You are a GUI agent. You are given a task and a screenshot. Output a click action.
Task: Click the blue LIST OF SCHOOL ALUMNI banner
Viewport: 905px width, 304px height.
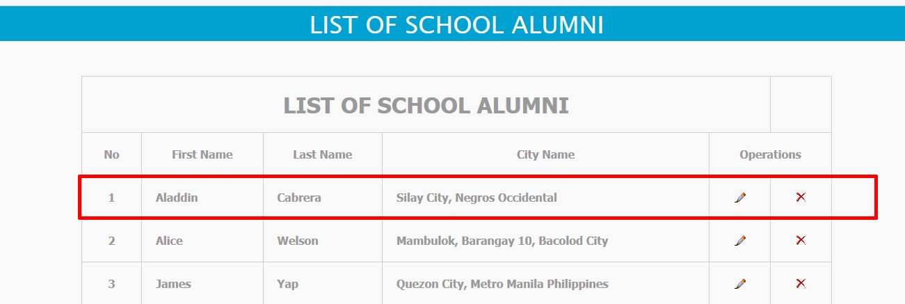[x=456, y=25]
